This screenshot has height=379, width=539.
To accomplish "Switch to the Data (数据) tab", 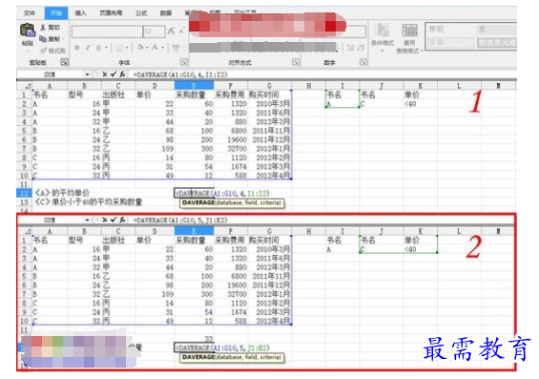I will 166,13.
